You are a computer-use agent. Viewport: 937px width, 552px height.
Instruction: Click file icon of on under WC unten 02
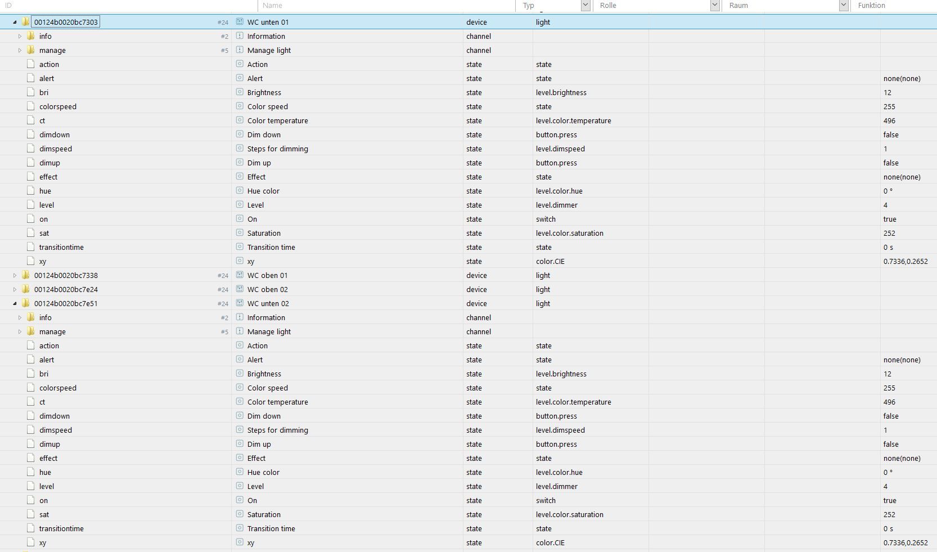[x=31, y=500]
